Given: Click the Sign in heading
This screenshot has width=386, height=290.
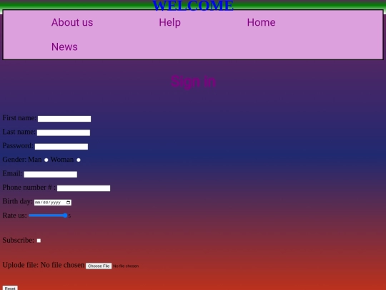Looking at the screenshot, I should pyautogui.click(x=193, y=82).
